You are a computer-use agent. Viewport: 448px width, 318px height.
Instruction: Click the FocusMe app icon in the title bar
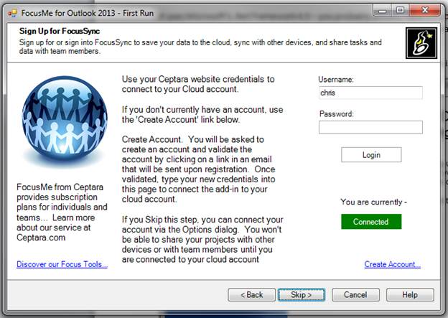(x=12, y=13)
